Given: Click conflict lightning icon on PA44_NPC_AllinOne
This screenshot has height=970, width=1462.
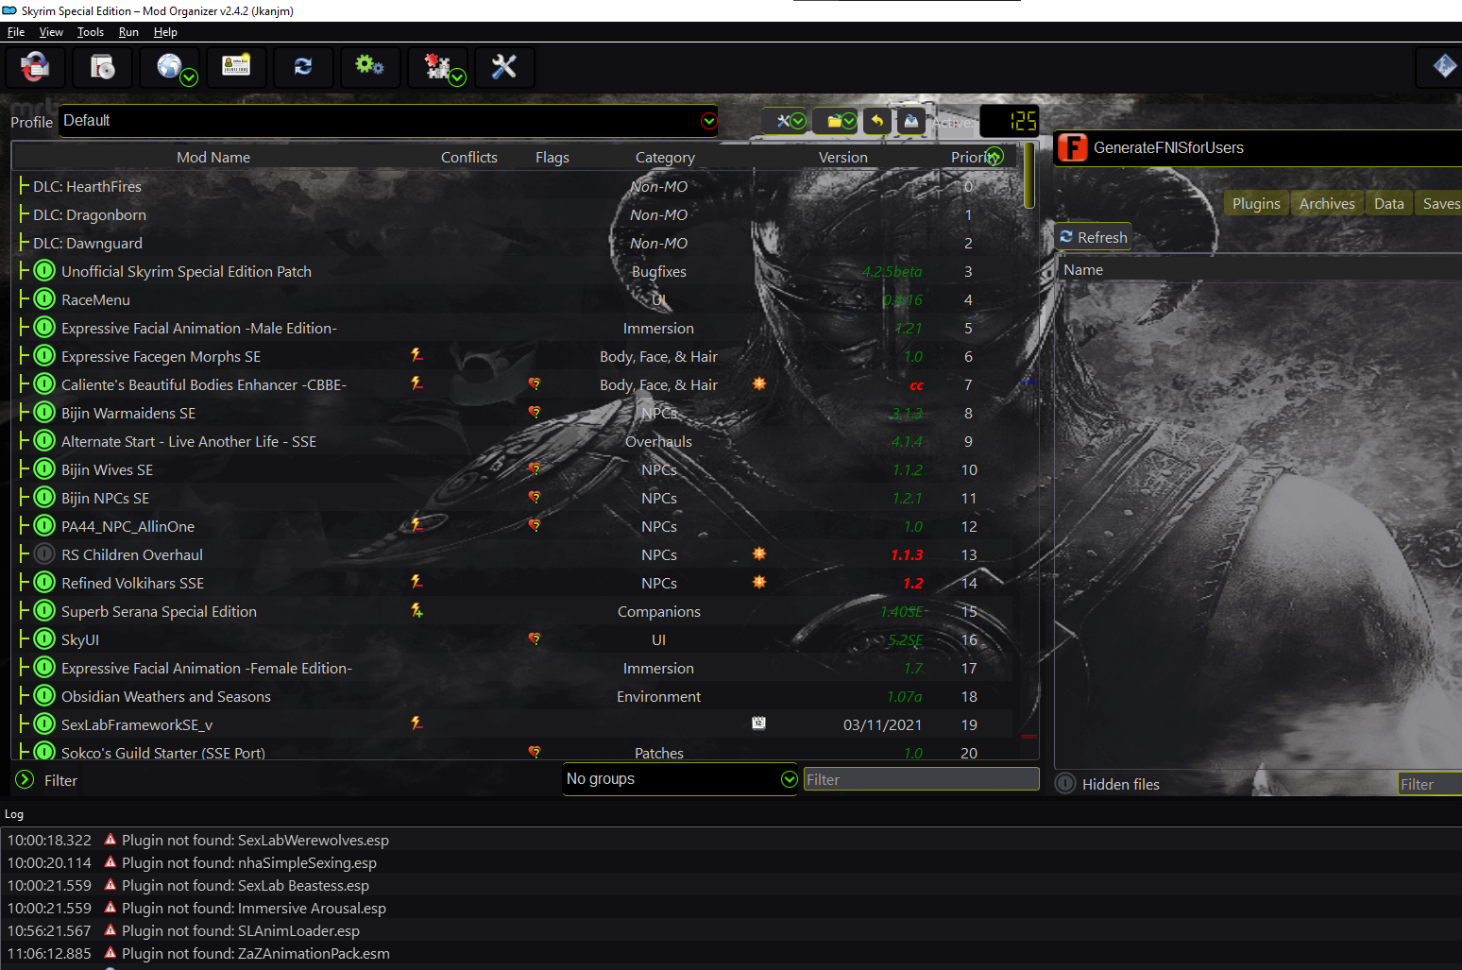Looking at the screenshot, I should [416, 525].
